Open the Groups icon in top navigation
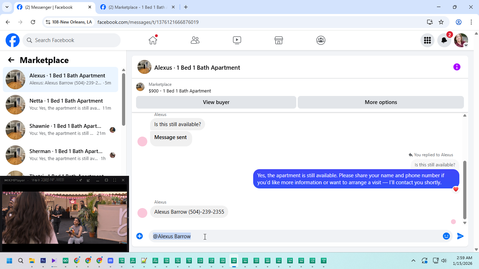 (x=321, y=40)
